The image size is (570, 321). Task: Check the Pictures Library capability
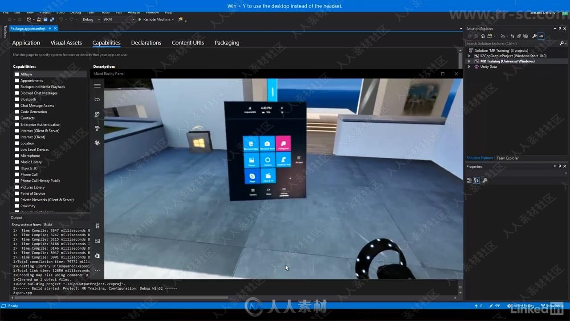(x=17, y=187)
